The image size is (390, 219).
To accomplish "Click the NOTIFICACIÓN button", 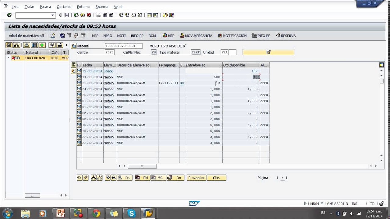I will (x=232, y=36).
